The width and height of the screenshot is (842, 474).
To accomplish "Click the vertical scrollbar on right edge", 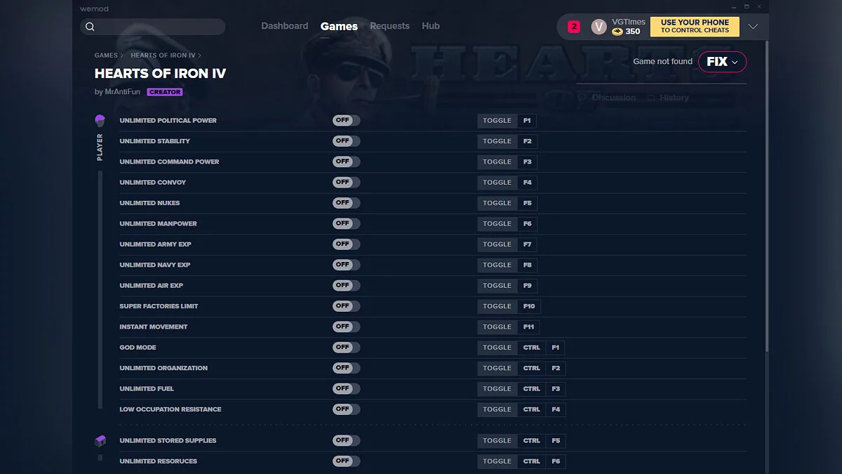I will tap(766, 211).
